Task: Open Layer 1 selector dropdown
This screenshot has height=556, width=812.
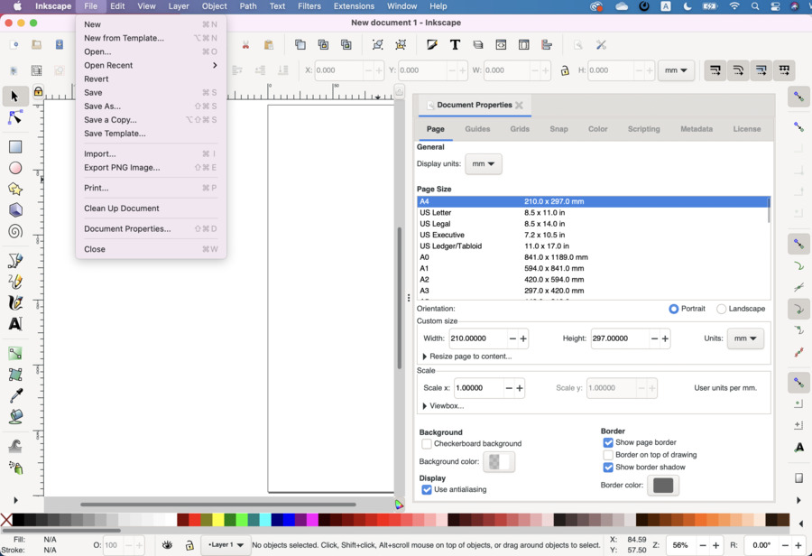Action: coord(226,544)
